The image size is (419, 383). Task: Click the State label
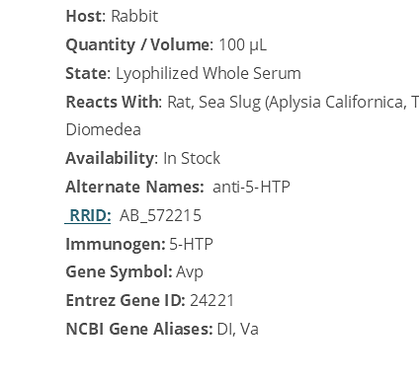click(x=88, y=73)
